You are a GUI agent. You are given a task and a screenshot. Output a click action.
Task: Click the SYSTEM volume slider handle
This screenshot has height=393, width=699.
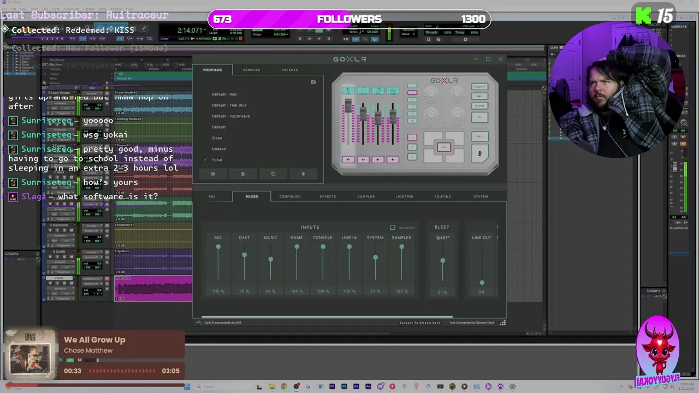[x=375, y=258]
